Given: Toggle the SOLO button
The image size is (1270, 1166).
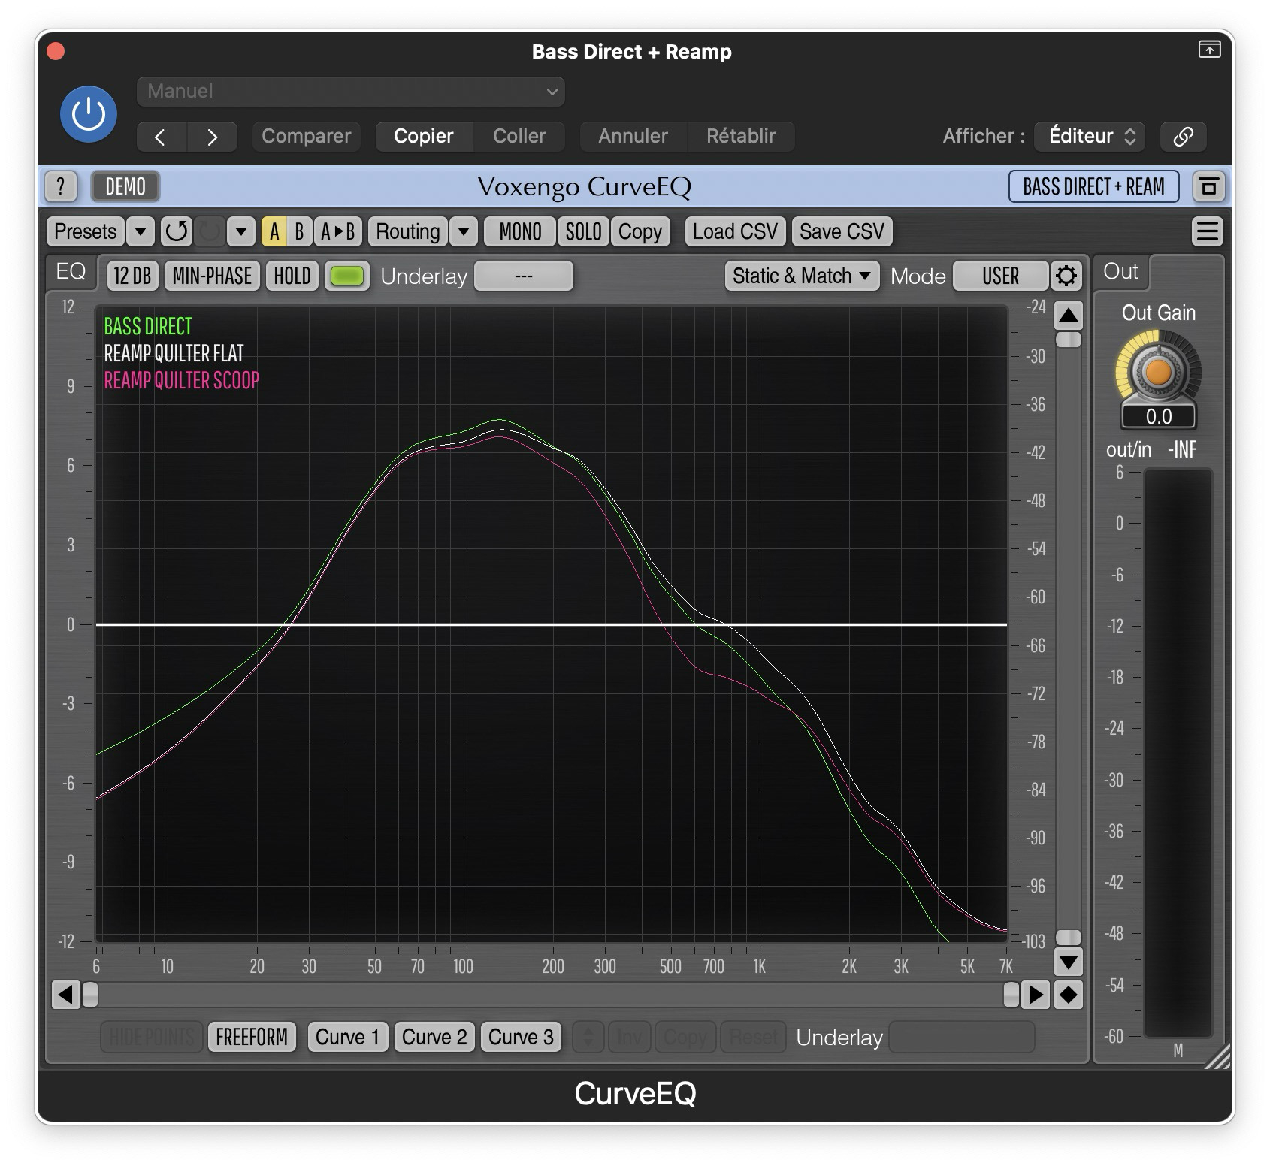Looking at the screenshot, I should 583,231.
